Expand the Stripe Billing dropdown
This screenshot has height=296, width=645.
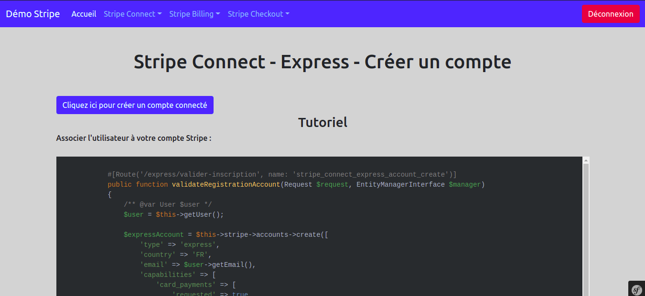[194, 14]
